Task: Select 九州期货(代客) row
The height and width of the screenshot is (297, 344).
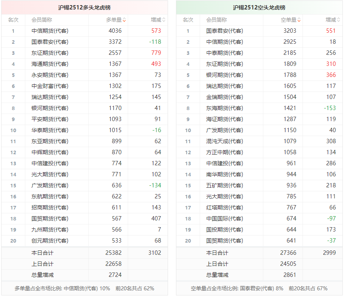Action: coord(85,230)
